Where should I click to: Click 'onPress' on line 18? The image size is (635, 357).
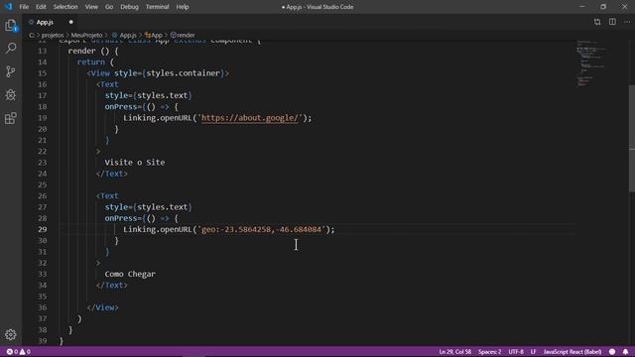click(121, 107)
